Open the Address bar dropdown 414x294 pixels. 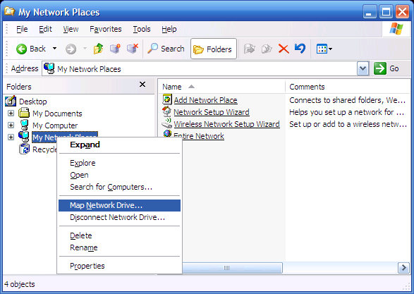pos(363,68)
